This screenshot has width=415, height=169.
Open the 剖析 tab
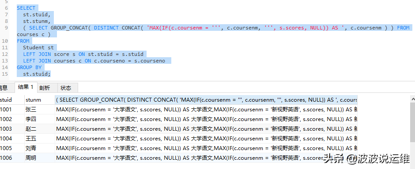tap(45, 88)
